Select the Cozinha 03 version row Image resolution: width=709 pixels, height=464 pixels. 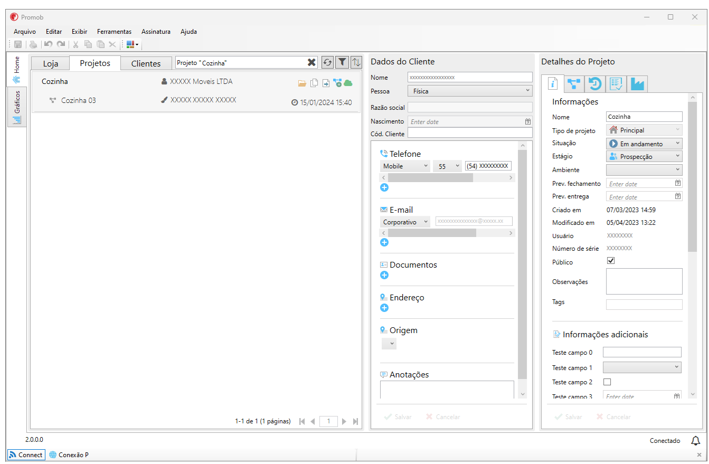[196, 101]
